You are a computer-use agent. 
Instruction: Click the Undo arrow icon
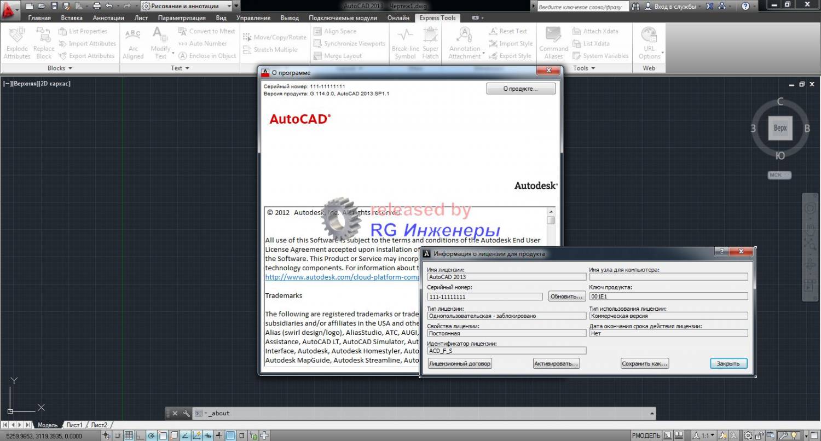pos(109,6)
